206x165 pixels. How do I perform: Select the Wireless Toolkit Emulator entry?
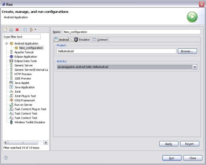click(30, 122)
